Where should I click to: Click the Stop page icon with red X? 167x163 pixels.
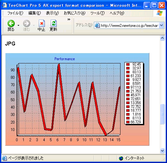[42, 23]
